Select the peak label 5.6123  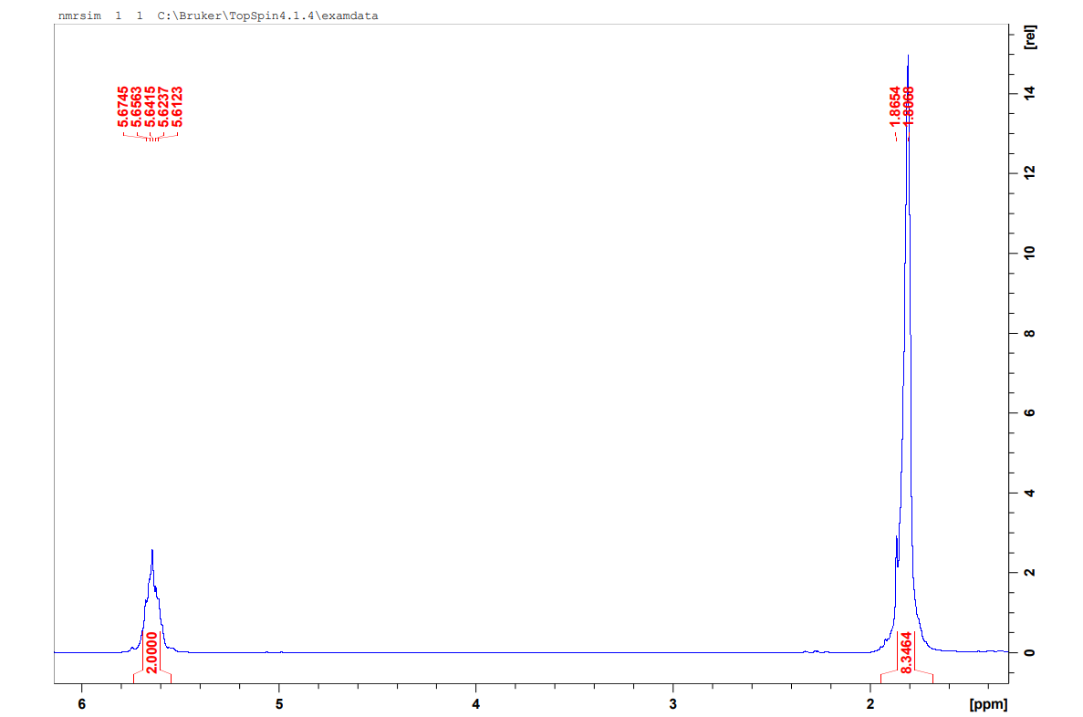click(x=177, y=106)
